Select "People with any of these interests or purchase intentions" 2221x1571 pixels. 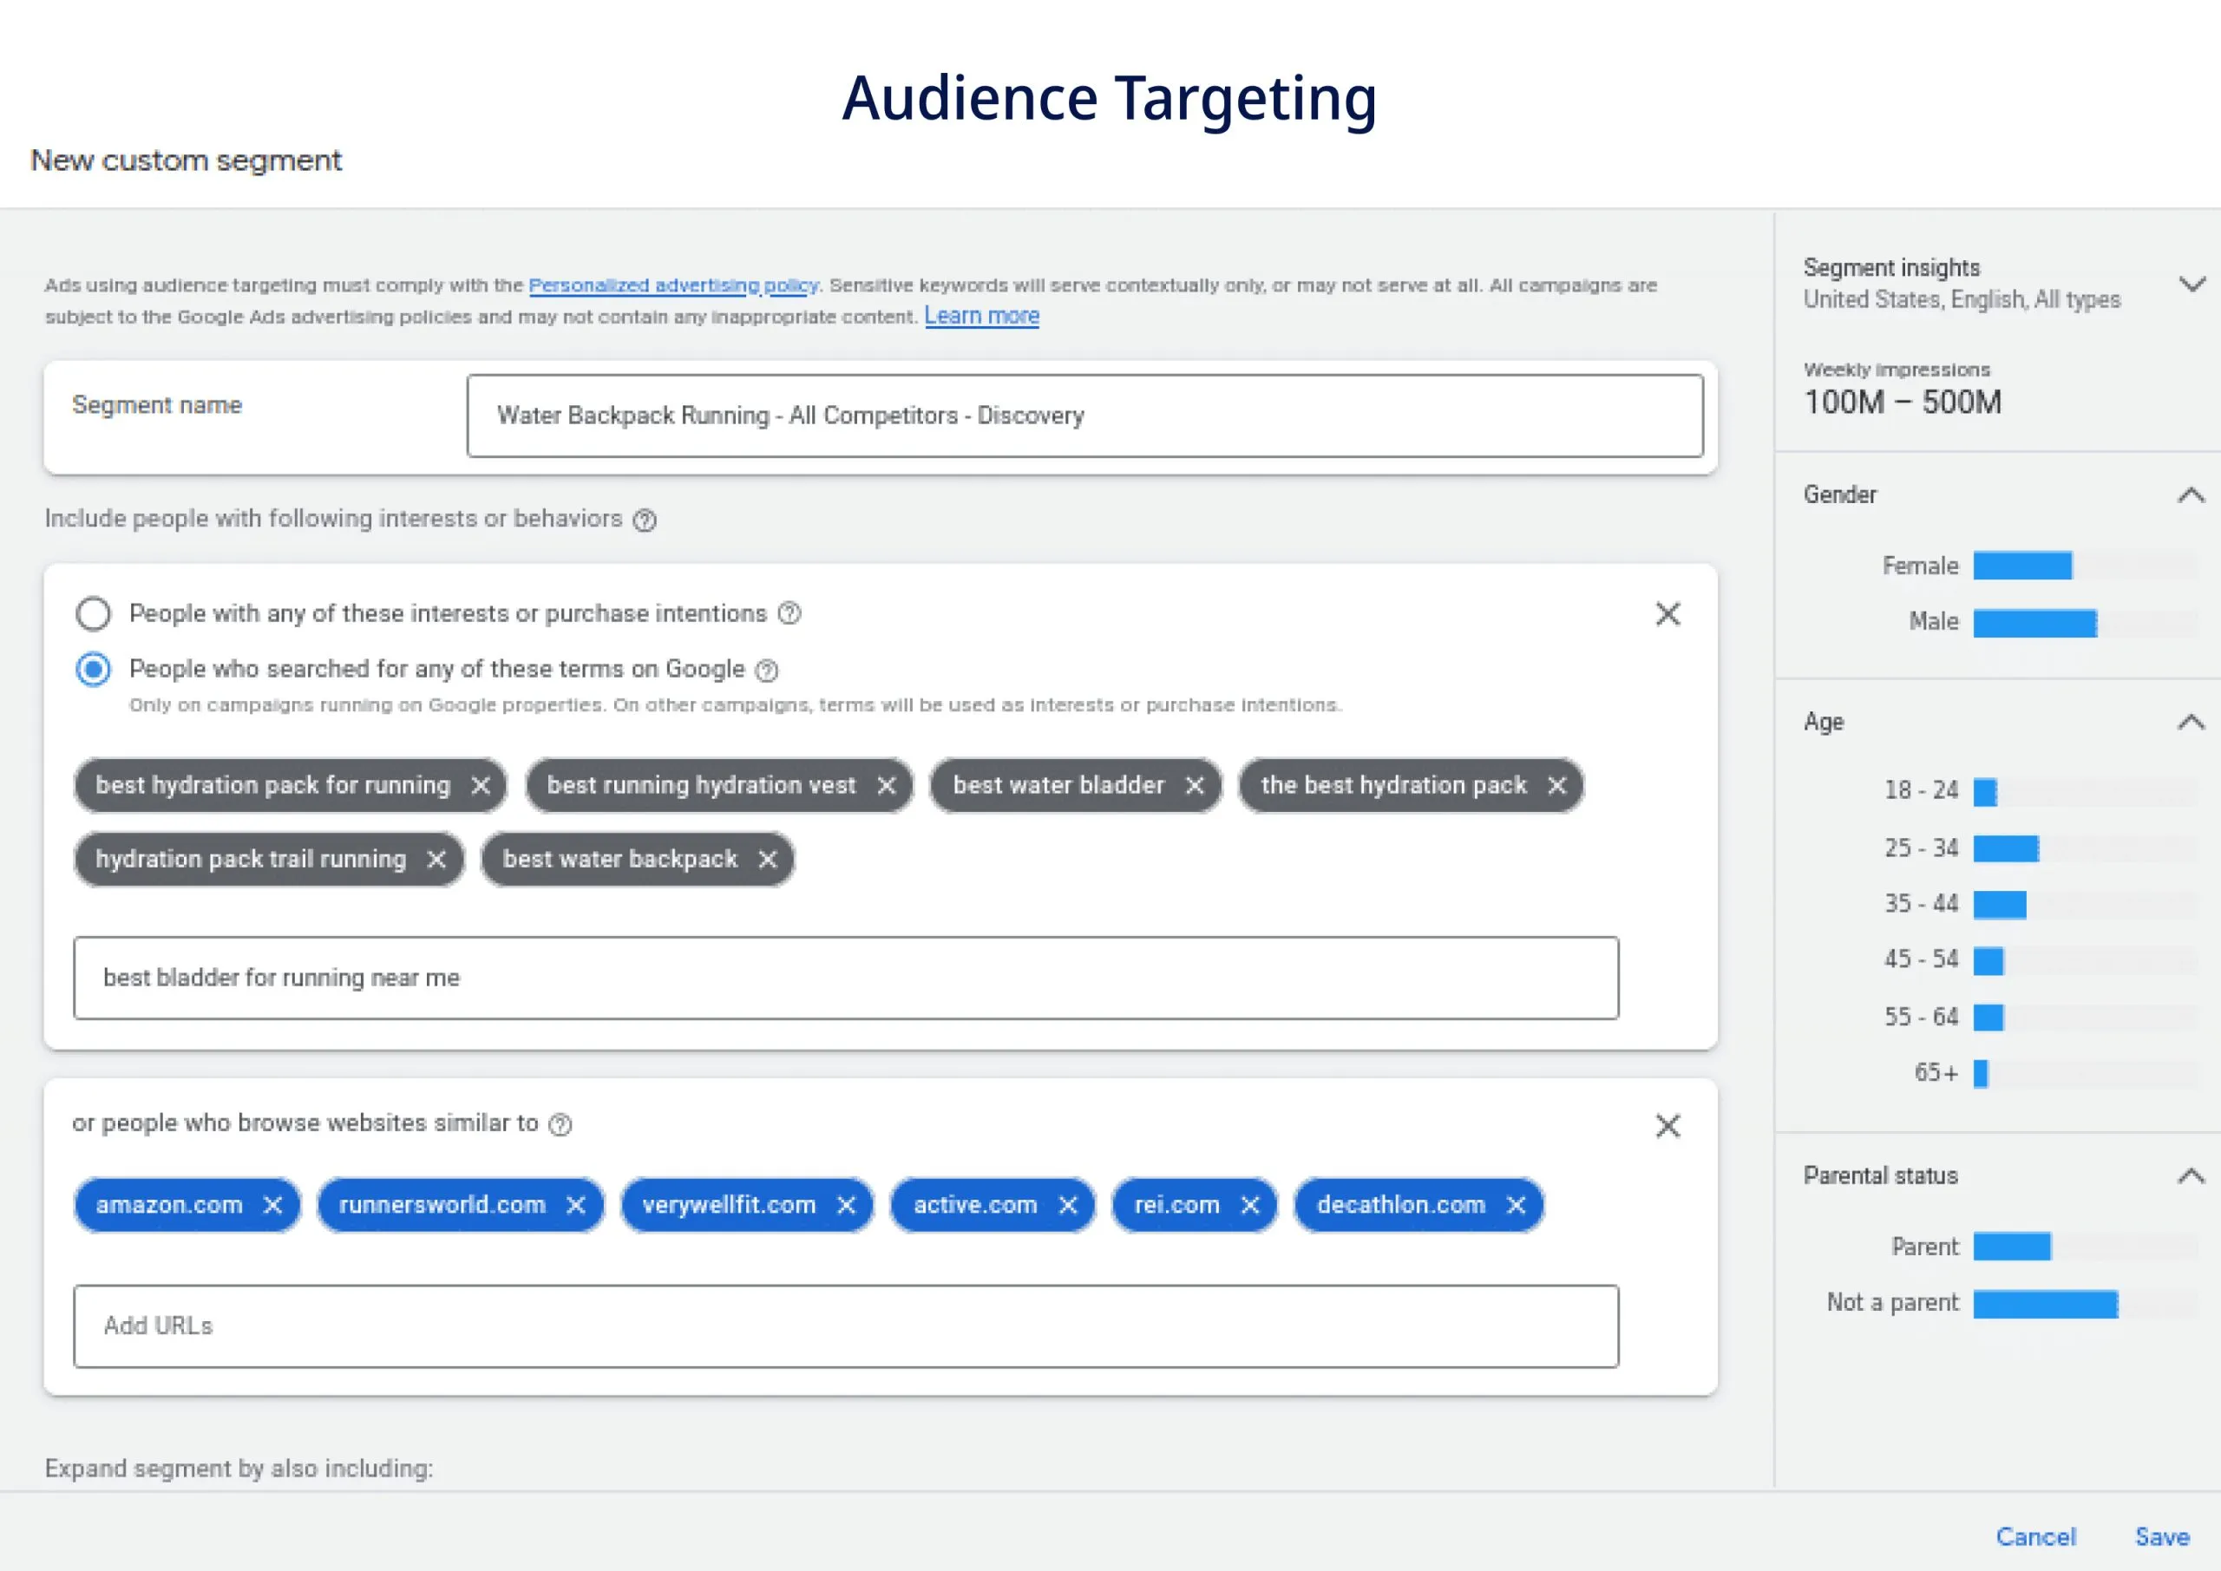pyautogui.click(x=93, y=613)
